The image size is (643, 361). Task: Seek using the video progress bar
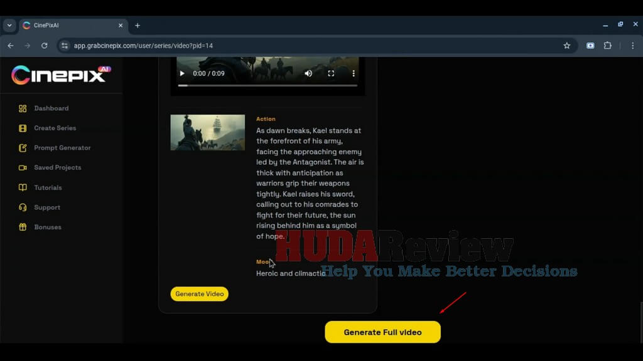click(x=267, y=85)
